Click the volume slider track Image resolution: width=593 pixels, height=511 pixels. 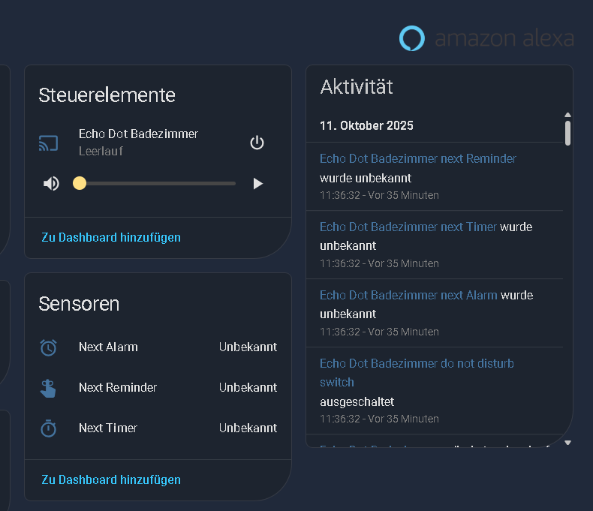[x=158, y=183]
